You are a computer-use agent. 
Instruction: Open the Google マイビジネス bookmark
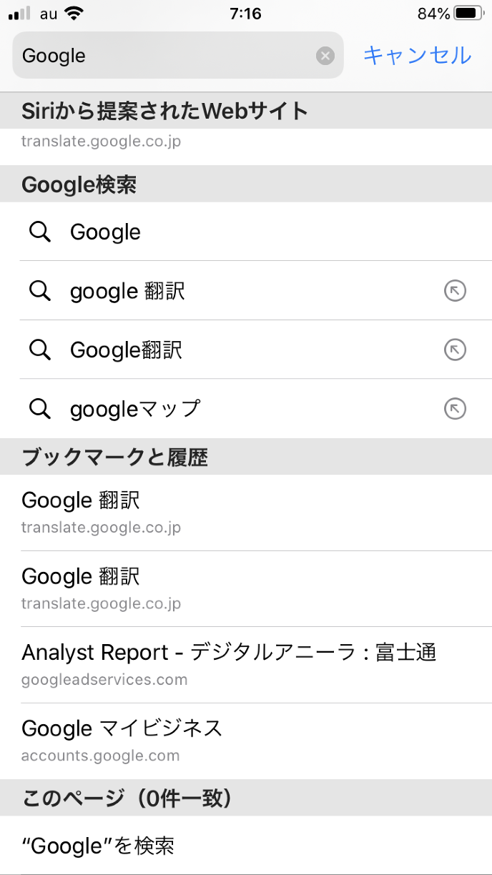(122, 740)
